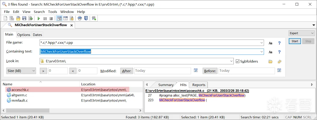Image resolution: width=317 pixels, height=120 pixels.
Task: Open the Search menu
Action: pyautogui.click(x=39, y=12)
